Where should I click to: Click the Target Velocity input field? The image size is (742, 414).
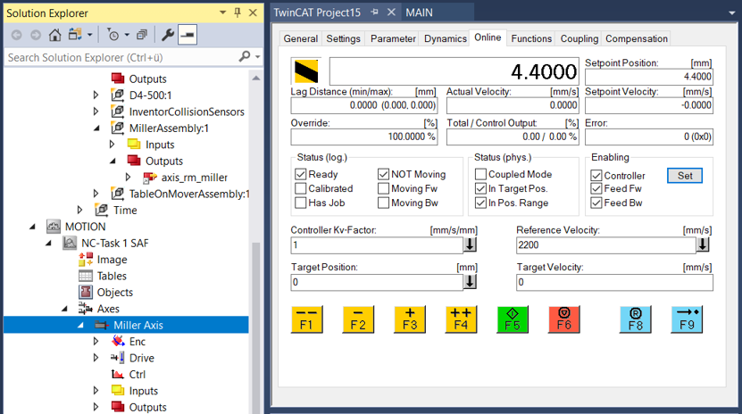[614, 282]
